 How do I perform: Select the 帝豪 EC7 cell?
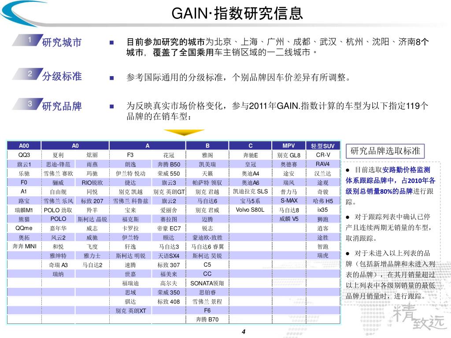(169, 228)
